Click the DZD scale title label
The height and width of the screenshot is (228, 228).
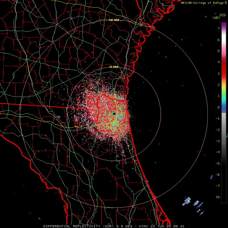pyautogui.click(x=223, y=15)
